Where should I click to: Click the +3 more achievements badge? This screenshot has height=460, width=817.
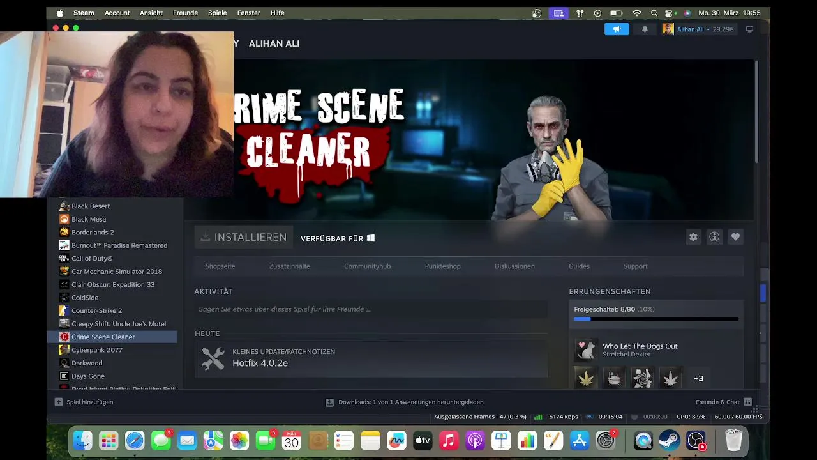698,378
